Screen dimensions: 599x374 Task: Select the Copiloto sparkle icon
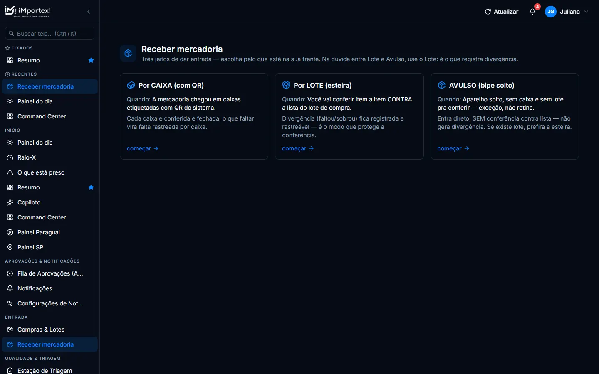point(10,202)
